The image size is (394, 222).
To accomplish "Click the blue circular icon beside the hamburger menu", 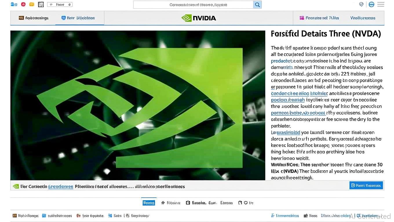I will [x=371, y=4].
